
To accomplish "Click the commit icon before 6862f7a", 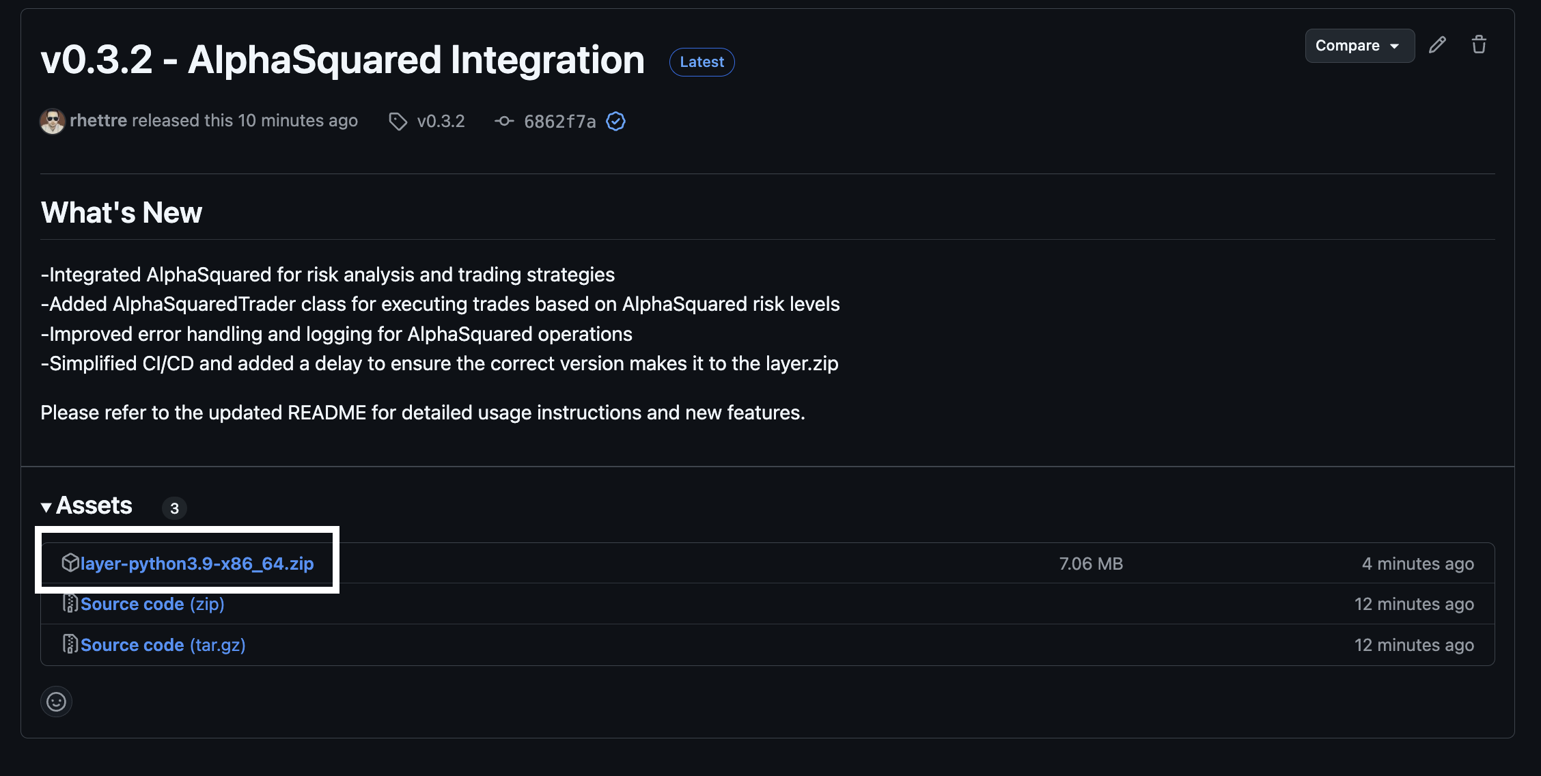I will [504, 121].
